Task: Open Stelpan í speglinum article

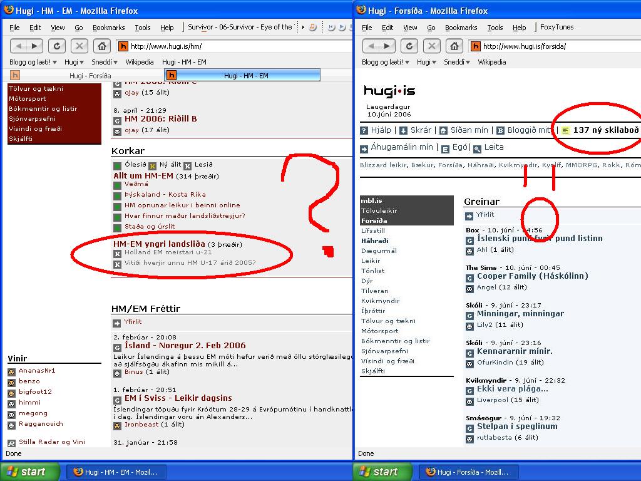Action: coord(517,426)
